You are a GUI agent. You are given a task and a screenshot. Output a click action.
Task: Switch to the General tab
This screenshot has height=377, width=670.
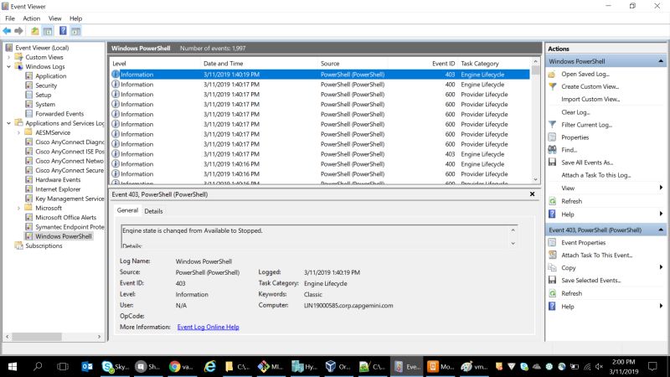127,210
